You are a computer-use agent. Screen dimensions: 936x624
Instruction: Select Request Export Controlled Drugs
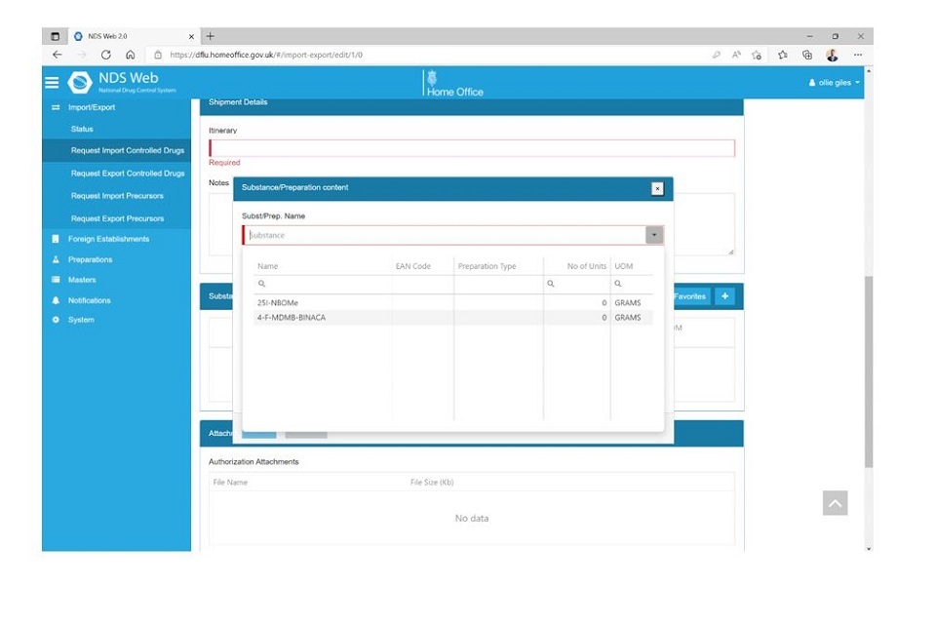[127, 174]
